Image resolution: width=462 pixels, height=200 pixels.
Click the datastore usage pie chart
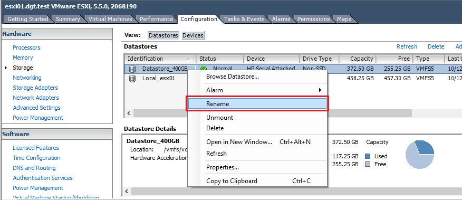[420, 155]
